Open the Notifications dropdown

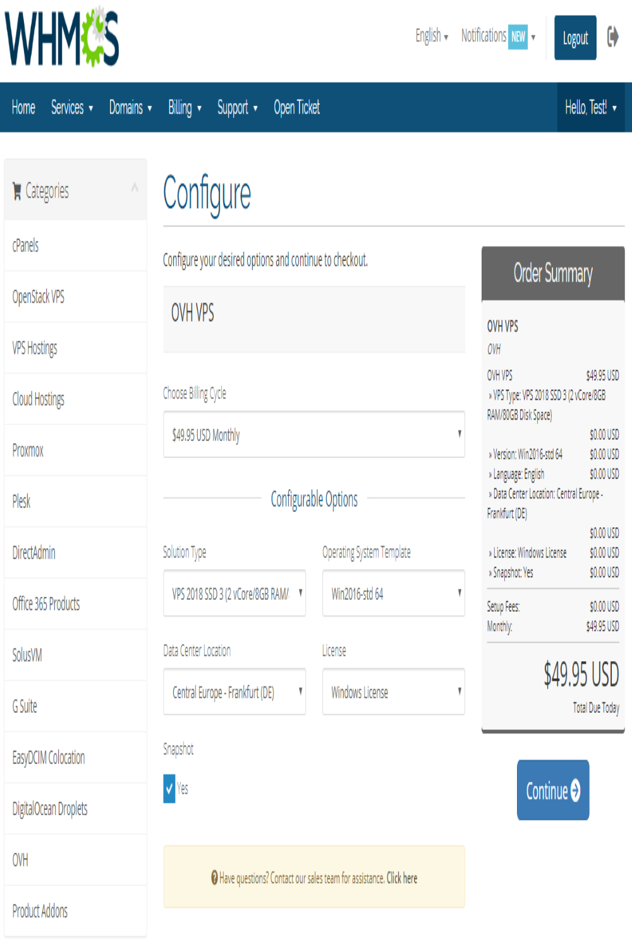pyautogui.click(x=498, y=36)
